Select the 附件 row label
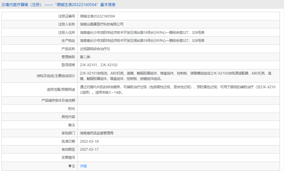The image size is (284, 173). (70, 109)
